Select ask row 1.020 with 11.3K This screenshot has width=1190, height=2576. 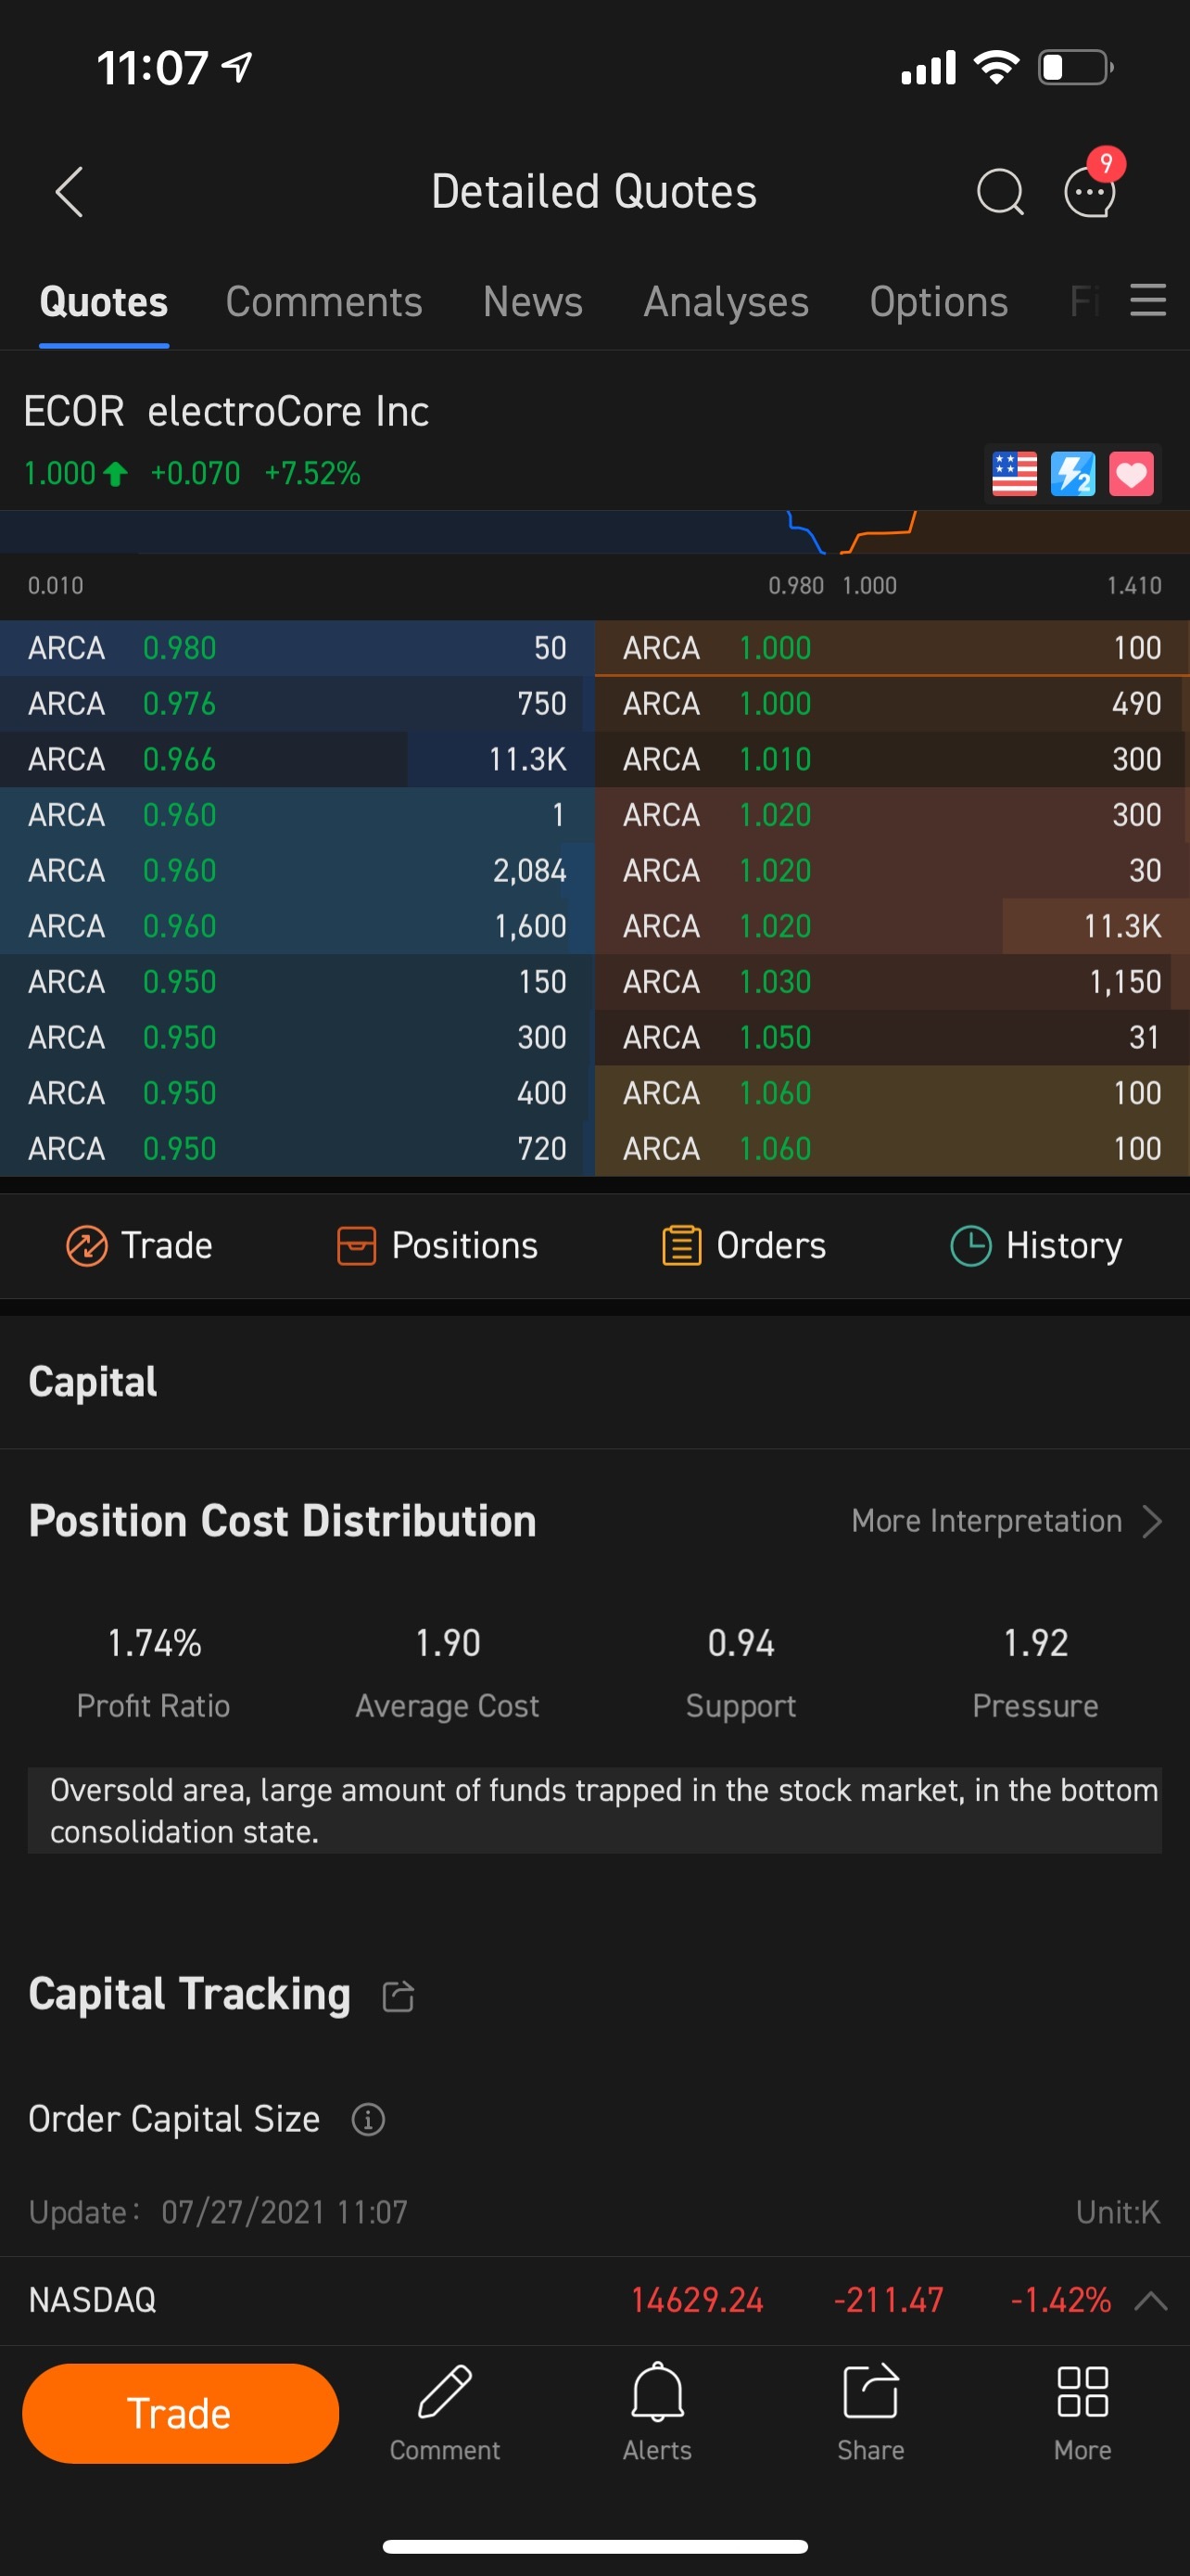pos(892,927)
